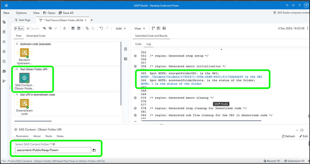Click the log horizontal scrollbar
310x164 pixels.
pyautogui.click(x=201, y=121)
